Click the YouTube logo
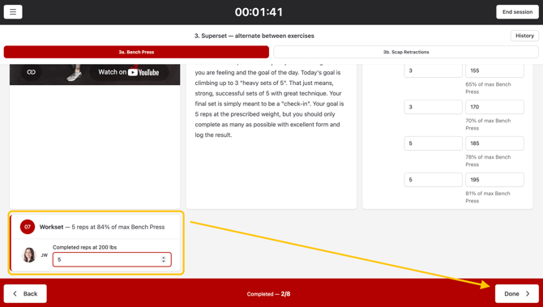Screen dimensions: 543x307 tap(143, 72)
